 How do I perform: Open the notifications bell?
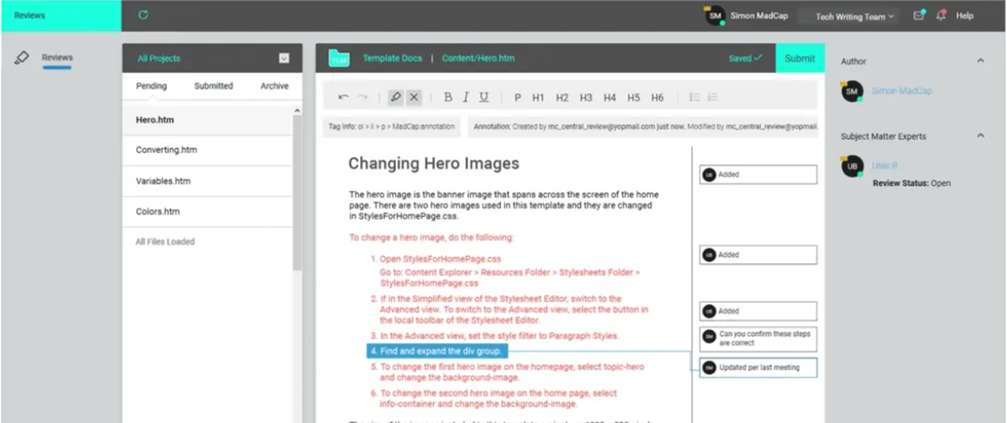941,16
